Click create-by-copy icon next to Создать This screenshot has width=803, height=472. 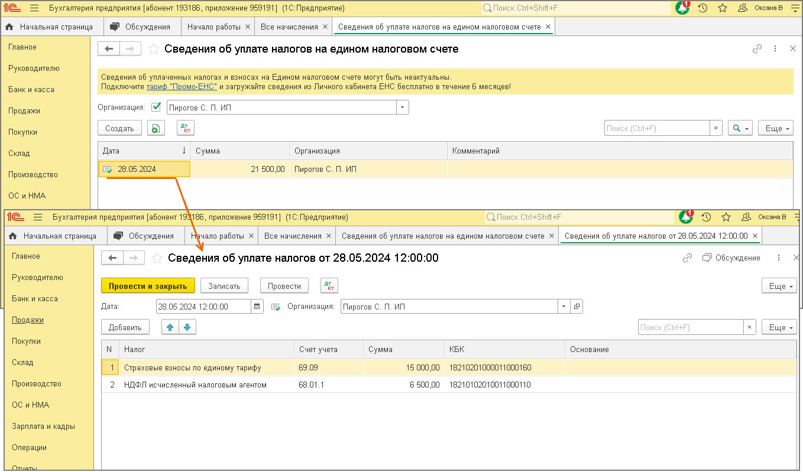pos(156,128)
